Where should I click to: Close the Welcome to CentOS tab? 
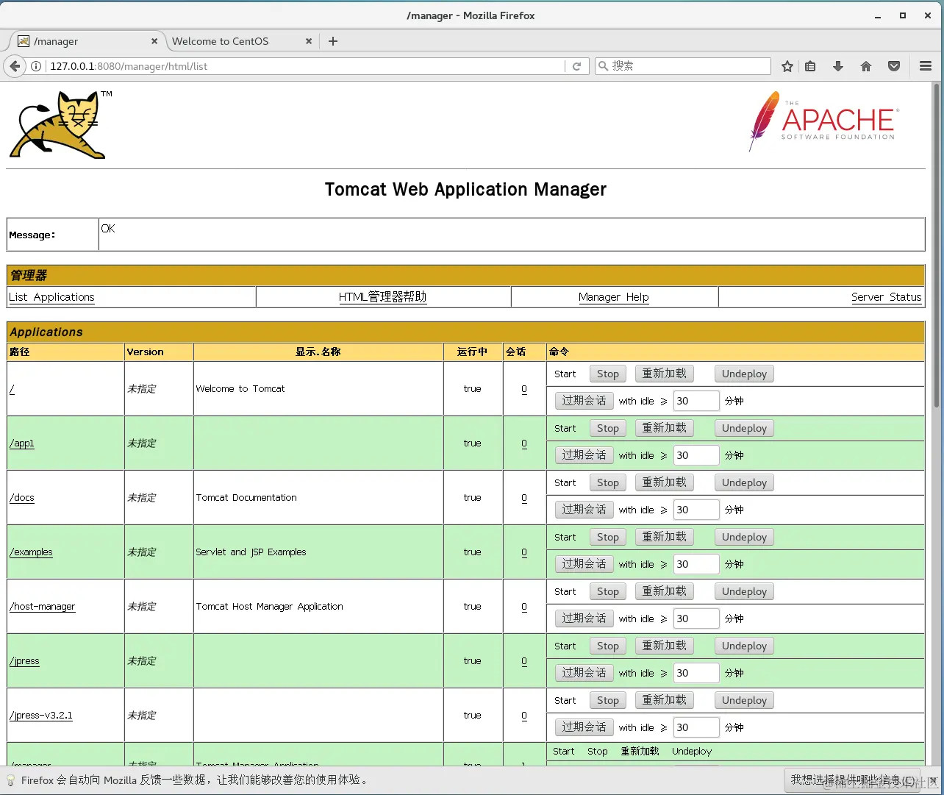click(x=309, y=41)
